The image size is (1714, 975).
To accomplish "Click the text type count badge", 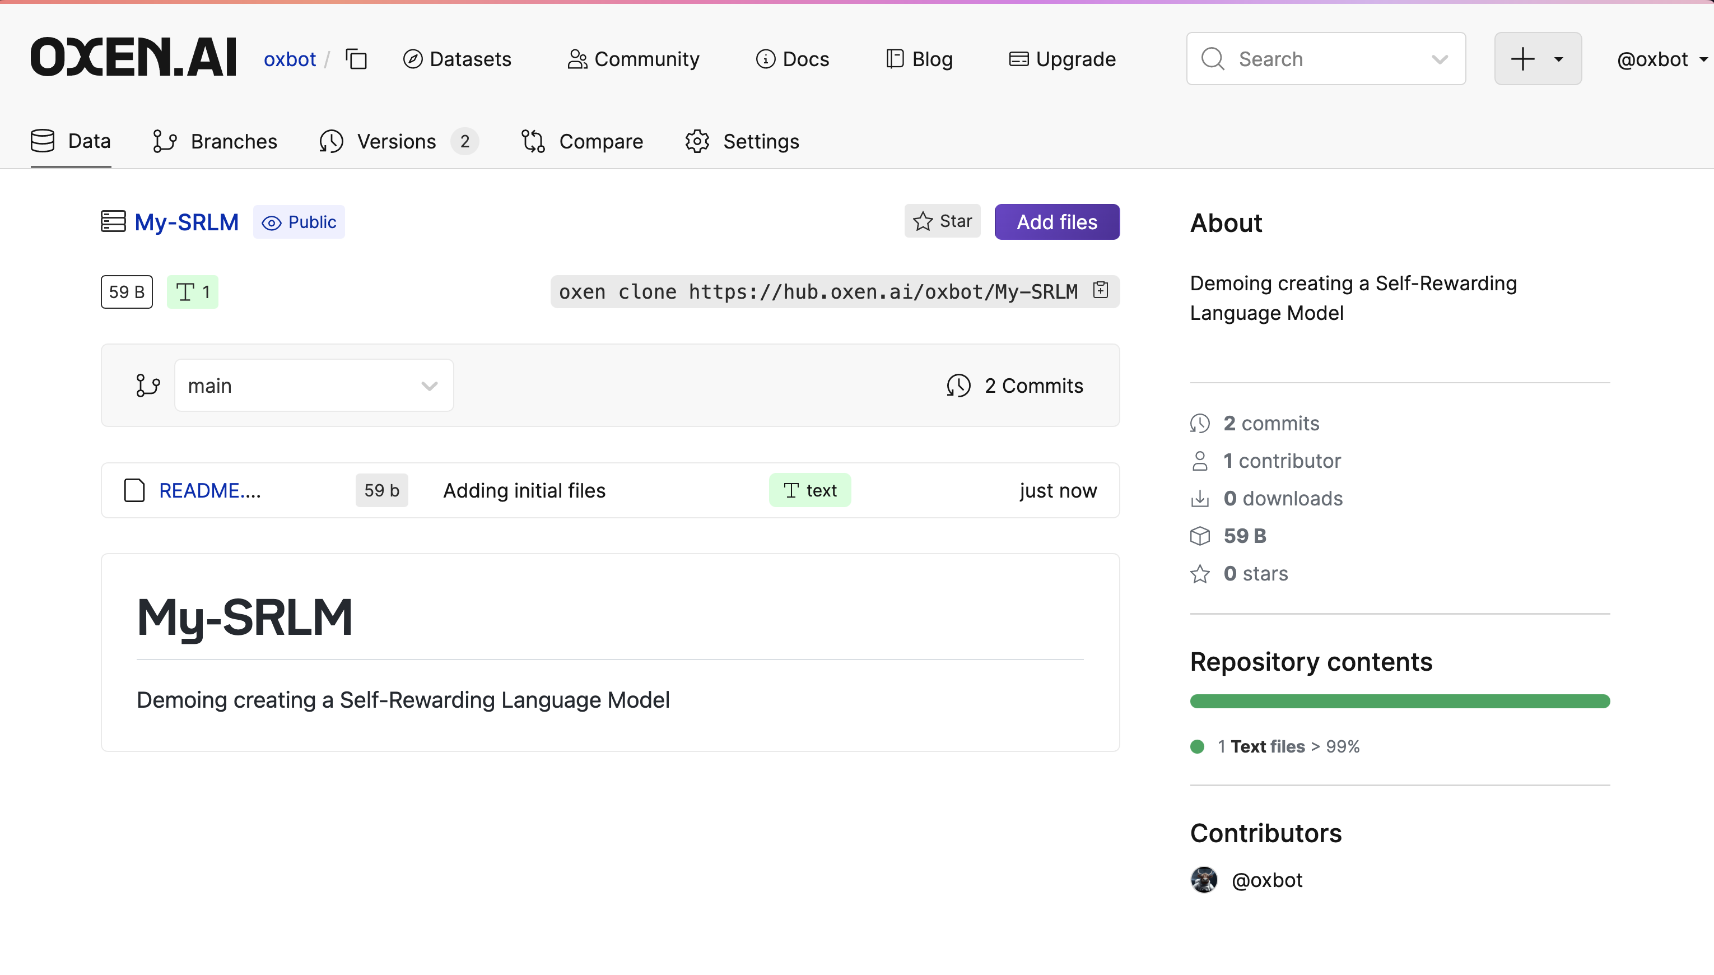I will point(192,292).
